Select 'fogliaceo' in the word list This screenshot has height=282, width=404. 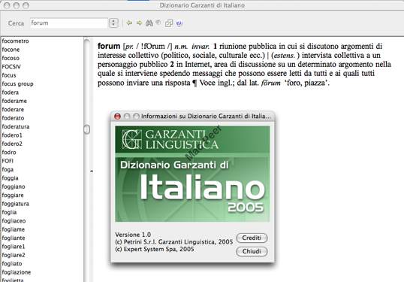(x=14, y=221)
